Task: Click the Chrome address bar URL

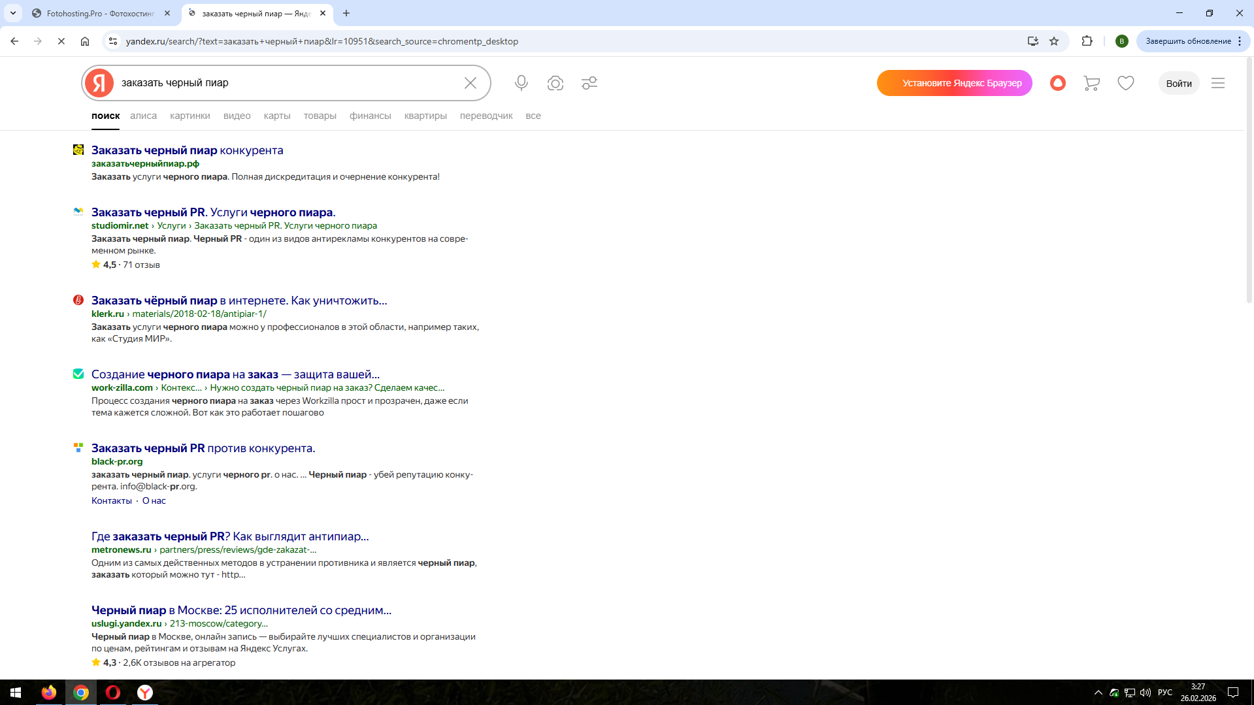Action: click(322, 41)
